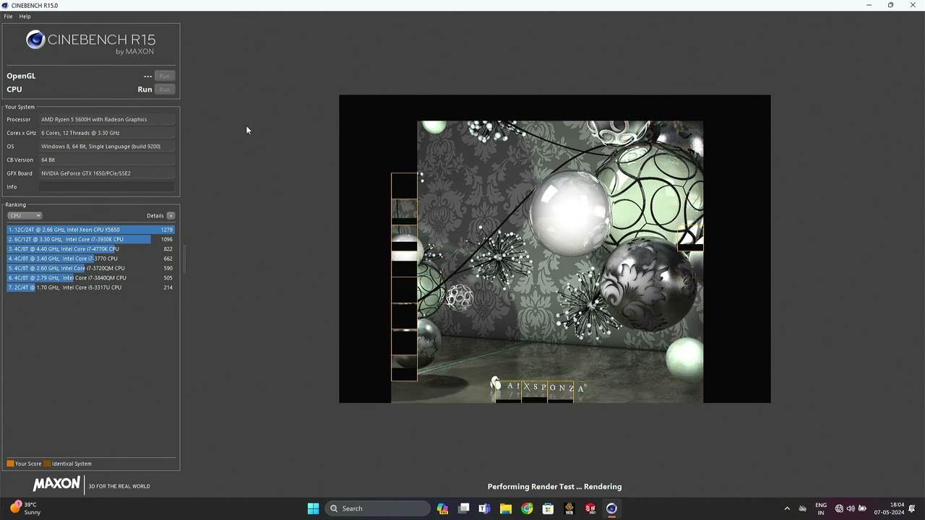Open the notification bell icon
This screenshot has height=520, width=925.
click(x=912, y=508)
